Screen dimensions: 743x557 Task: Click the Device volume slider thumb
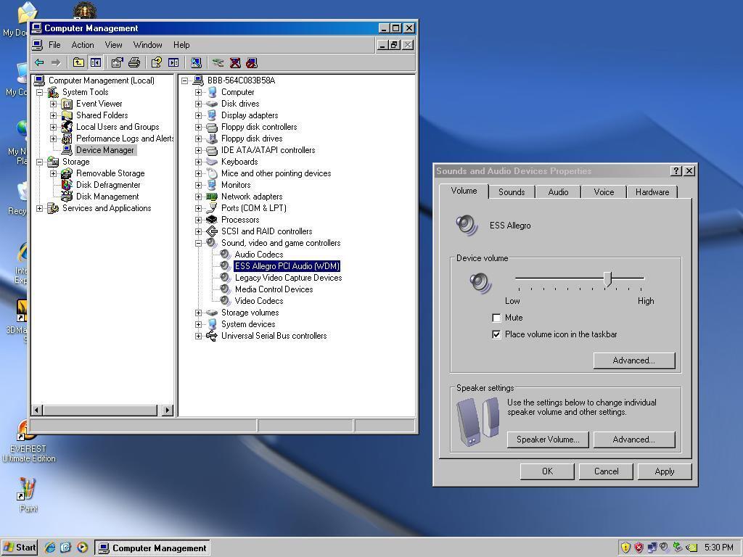point(608,278)
